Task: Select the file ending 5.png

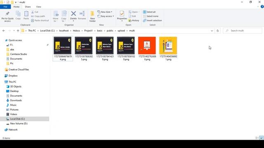Action: pyautogui.click(x=84, y=49)
